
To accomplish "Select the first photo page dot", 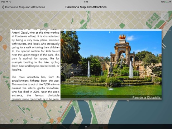I will point(110,32).
